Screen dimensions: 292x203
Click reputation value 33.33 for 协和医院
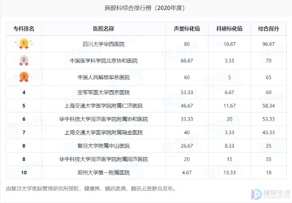(187, 119)
